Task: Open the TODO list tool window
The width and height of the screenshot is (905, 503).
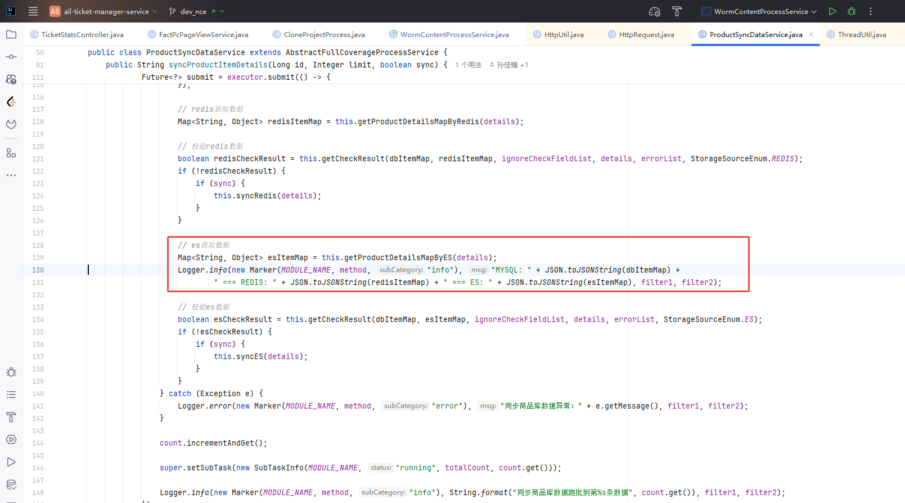Action: pos(11,395)
